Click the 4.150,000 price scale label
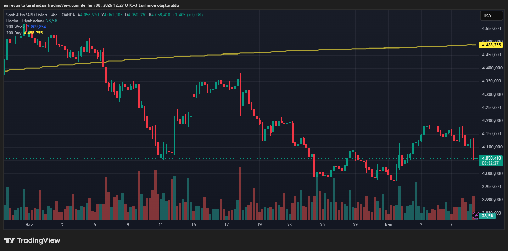508x251 pixels. tap(491, 134)
